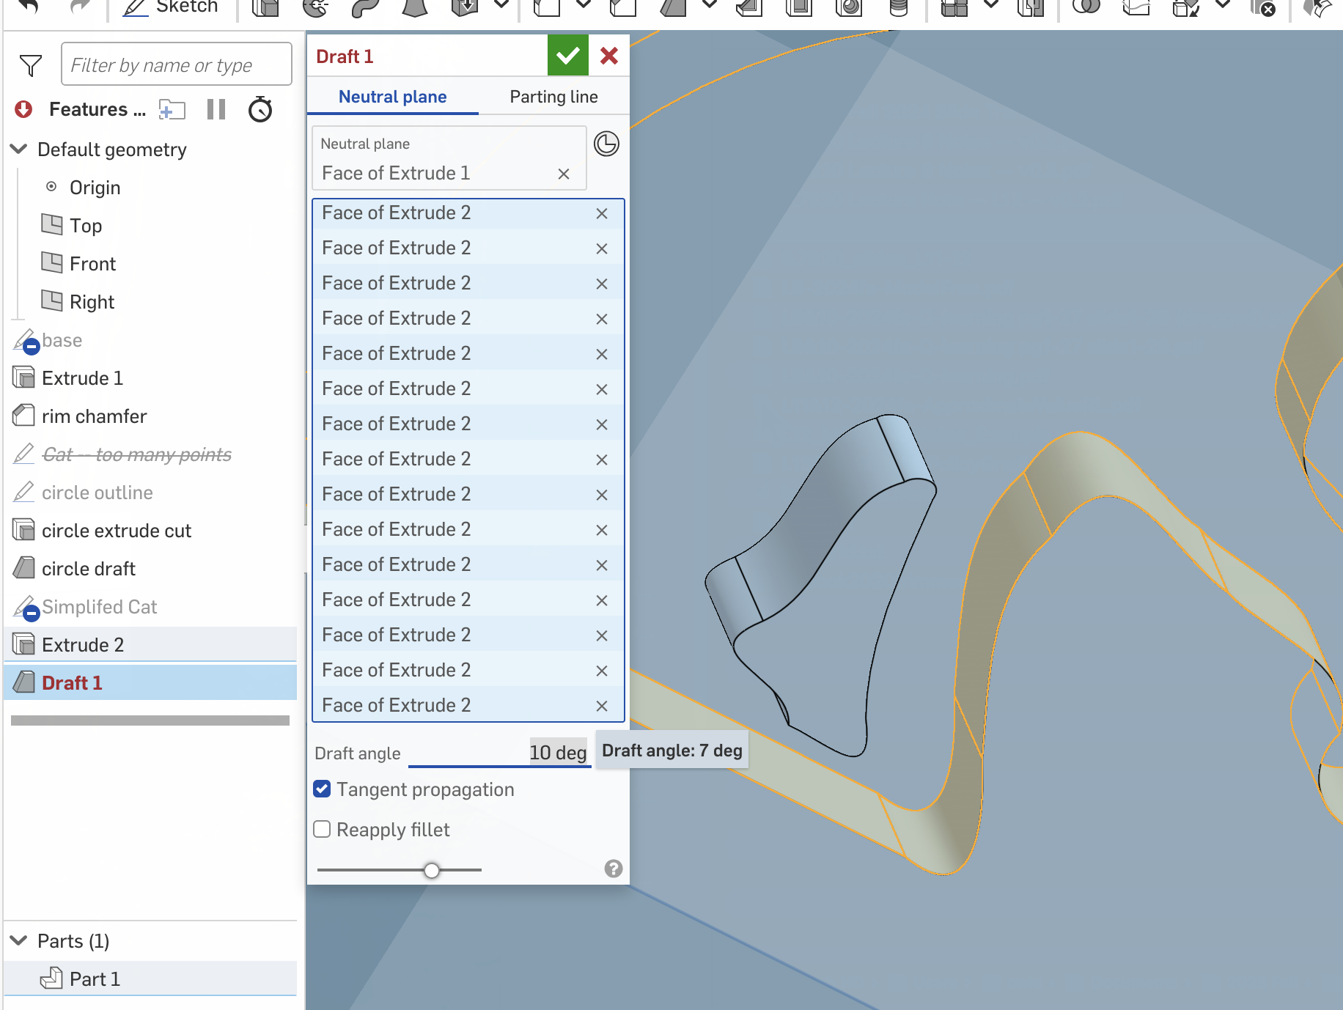The width and height of the screenshot is (1343, 1010).
Task: Open the dropdown arrow next to the Fillet tool
Action: (584, 6)
